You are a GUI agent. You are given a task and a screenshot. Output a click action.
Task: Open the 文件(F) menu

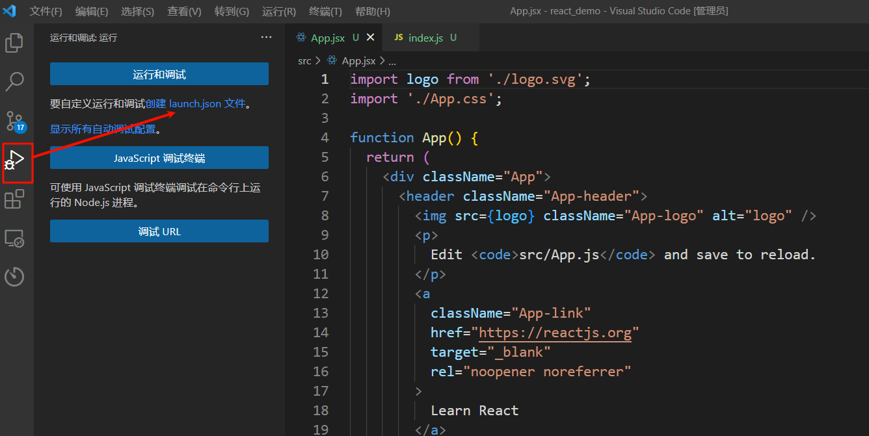(x=46, y=12)
